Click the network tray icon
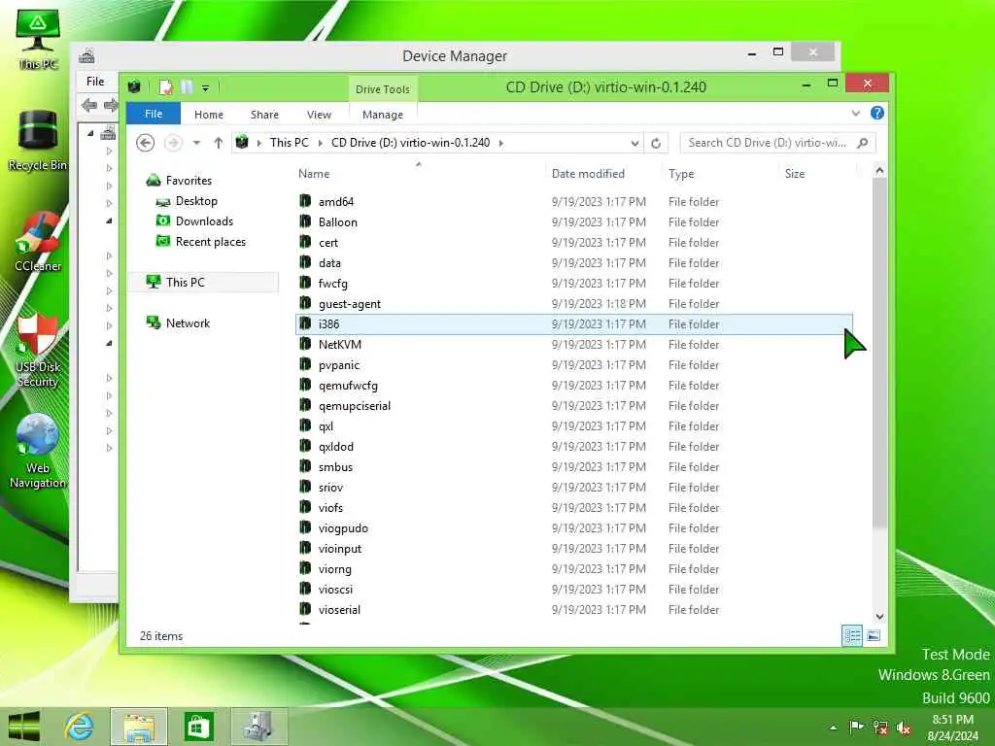 (880, 727)
